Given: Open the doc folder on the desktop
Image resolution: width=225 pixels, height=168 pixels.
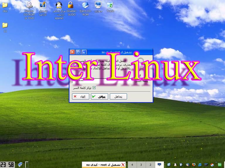Looking at the screenshot, I should 5,7.
